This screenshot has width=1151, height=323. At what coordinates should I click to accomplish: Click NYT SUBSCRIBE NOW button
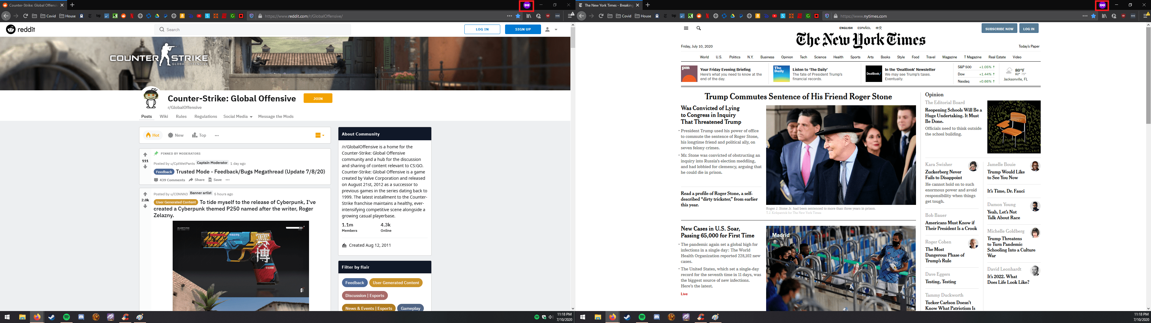coord(999,28)
